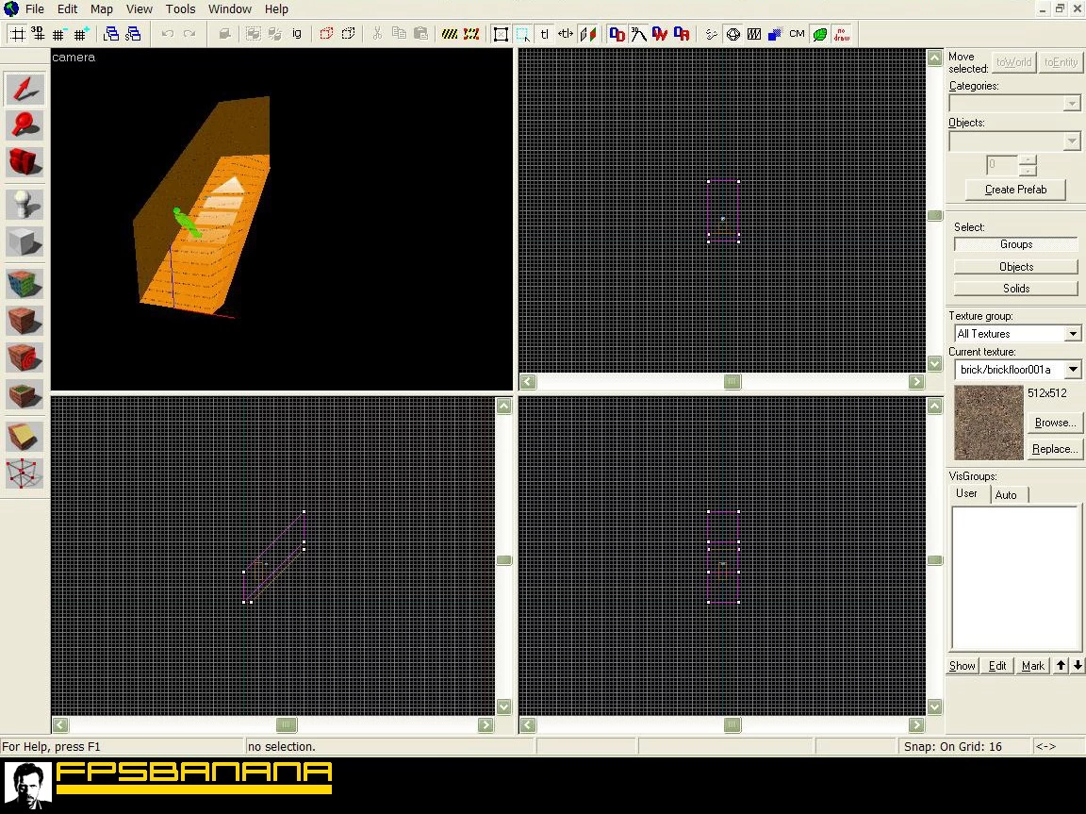Select the Vertex manipulation tool
The image size is (1086, 814).
(x=25, y=473)
